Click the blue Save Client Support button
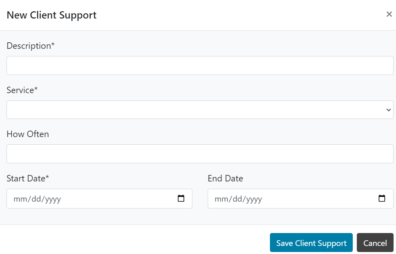396x254 pixels. [311, 243]
